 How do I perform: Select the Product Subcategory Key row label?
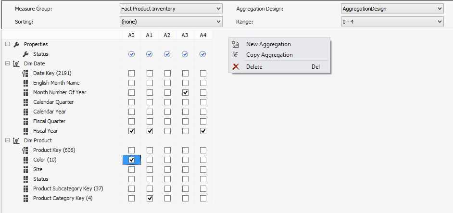(68, 188)
